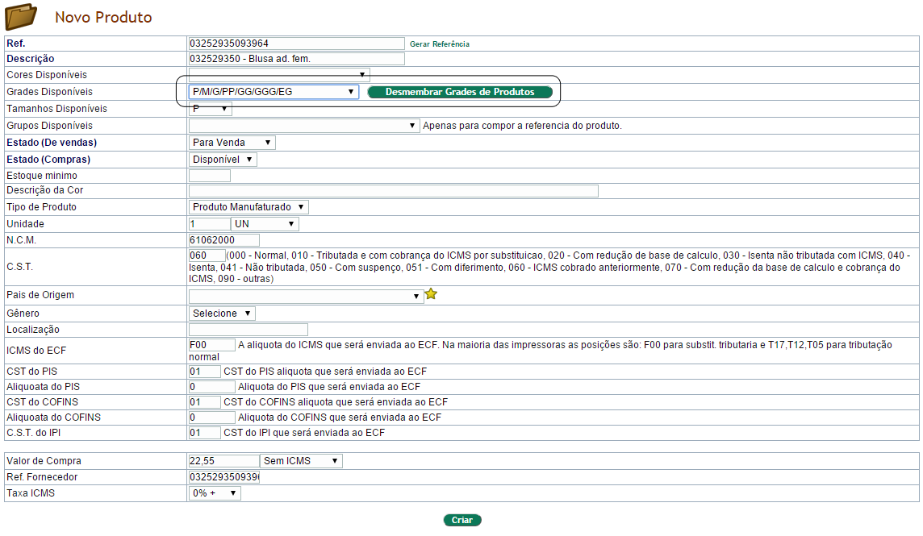Open the UN unit dropdown
This screenshot has width=923, height=536.
pyautogui.click(x=265, y=224)
